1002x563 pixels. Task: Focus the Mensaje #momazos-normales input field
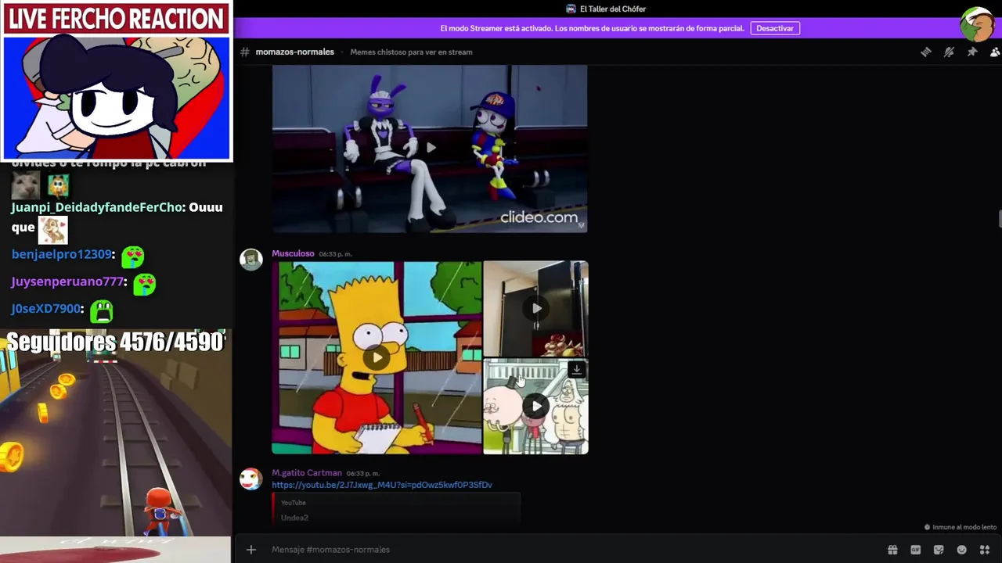tap(571, 550)
